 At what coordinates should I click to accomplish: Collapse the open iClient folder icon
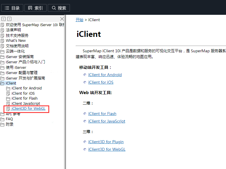pos(2,83)
